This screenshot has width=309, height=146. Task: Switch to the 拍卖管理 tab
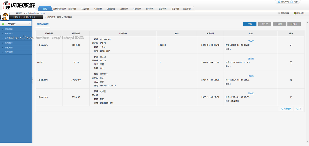click(x=85, y=9)
